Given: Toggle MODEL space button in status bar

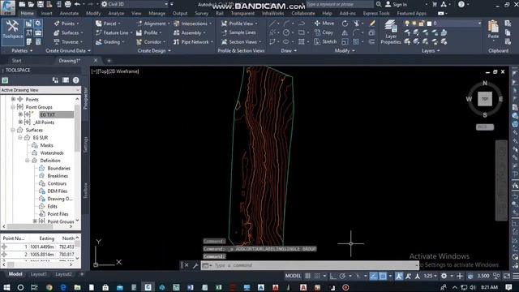Looking at the screenshot, I should [293, 276].
